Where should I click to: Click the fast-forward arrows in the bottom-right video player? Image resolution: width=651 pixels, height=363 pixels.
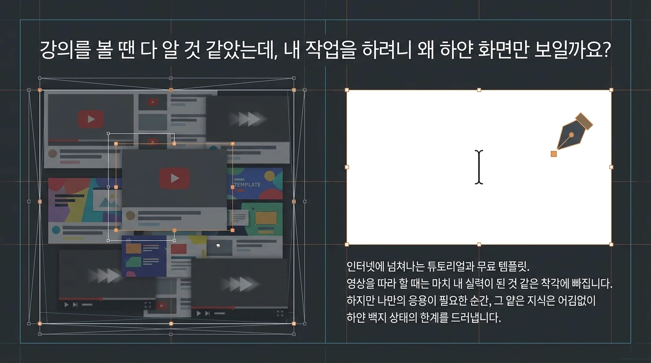239,284
